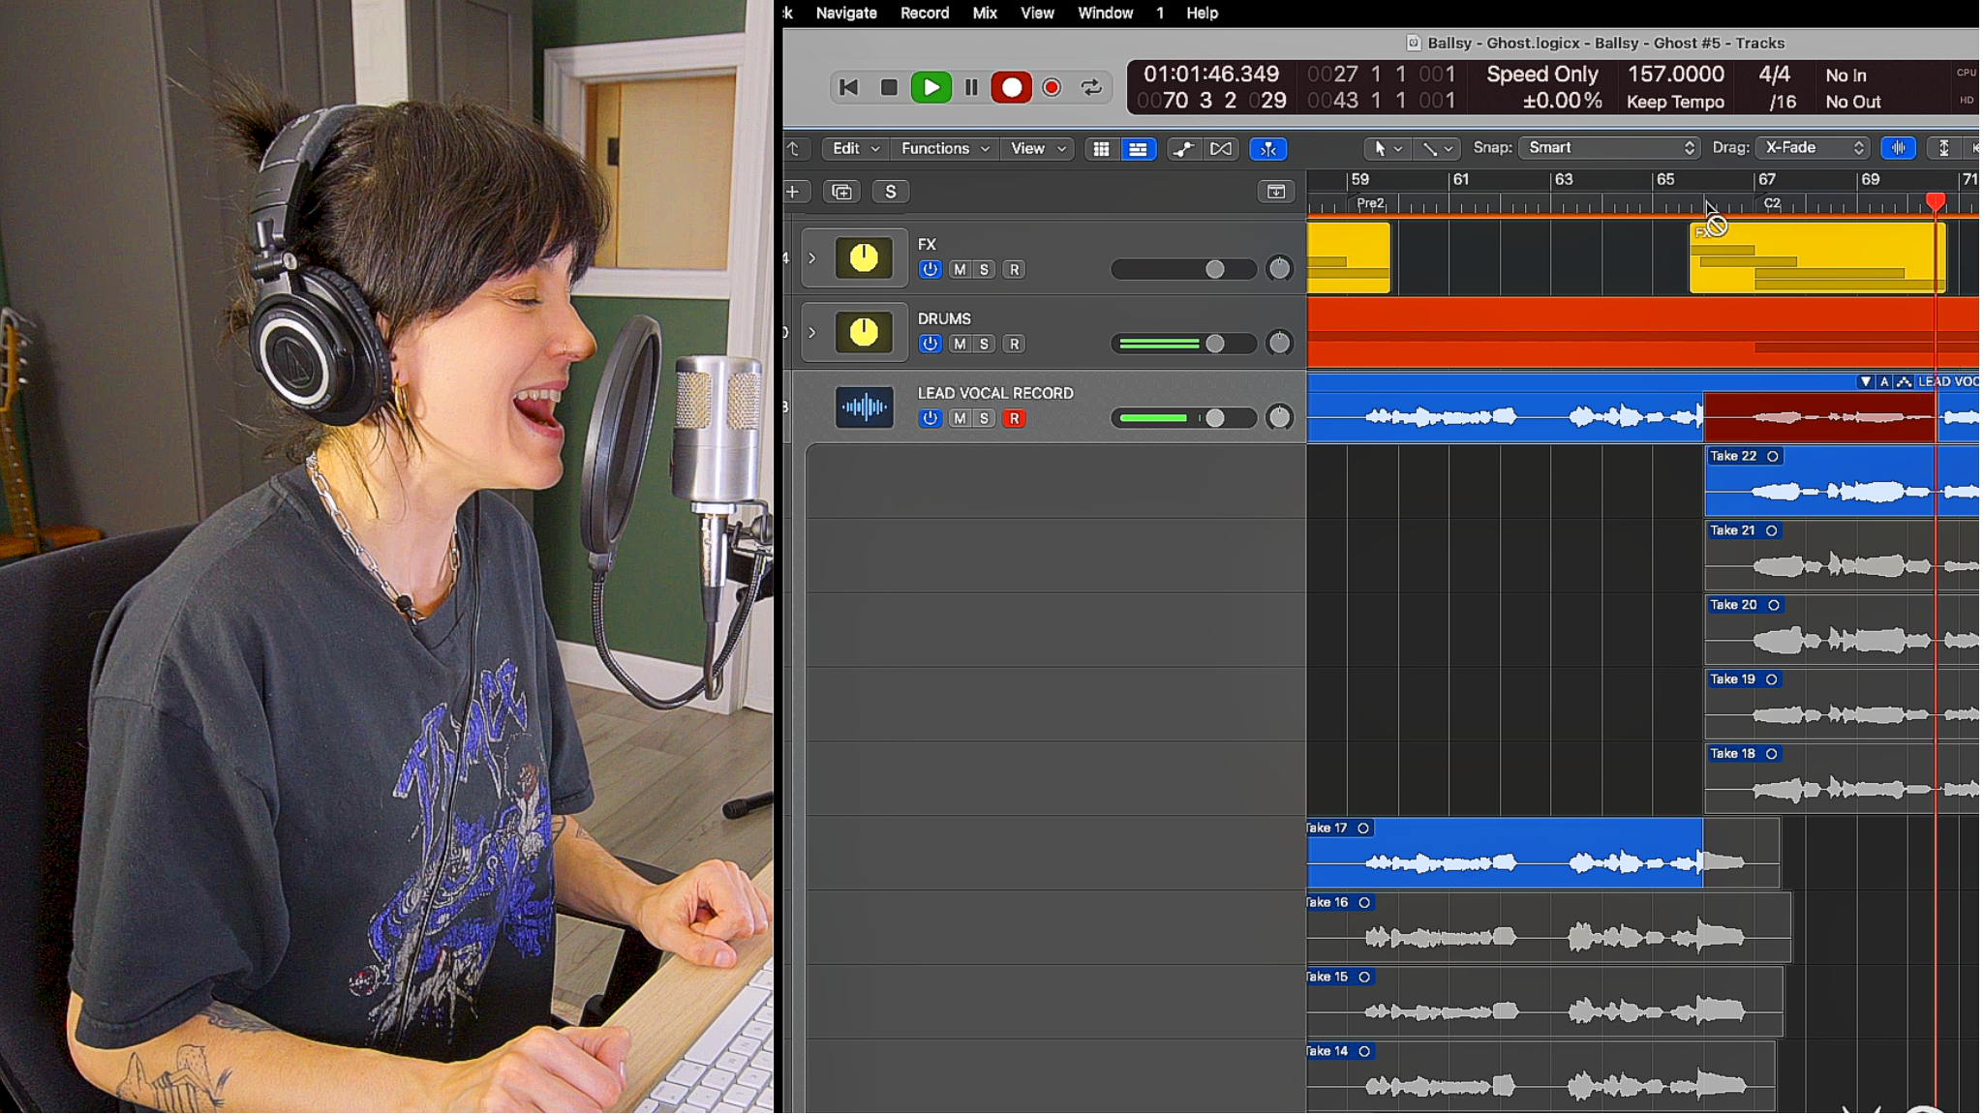Open the Smart snap mode dropdown
The width and height of the screenshot is (1983, 1115).
[x=1608, y=147]
